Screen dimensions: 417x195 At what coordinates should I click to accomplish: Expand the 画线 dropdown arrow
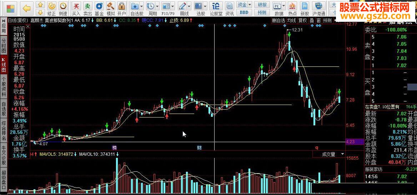coord(189,6)
